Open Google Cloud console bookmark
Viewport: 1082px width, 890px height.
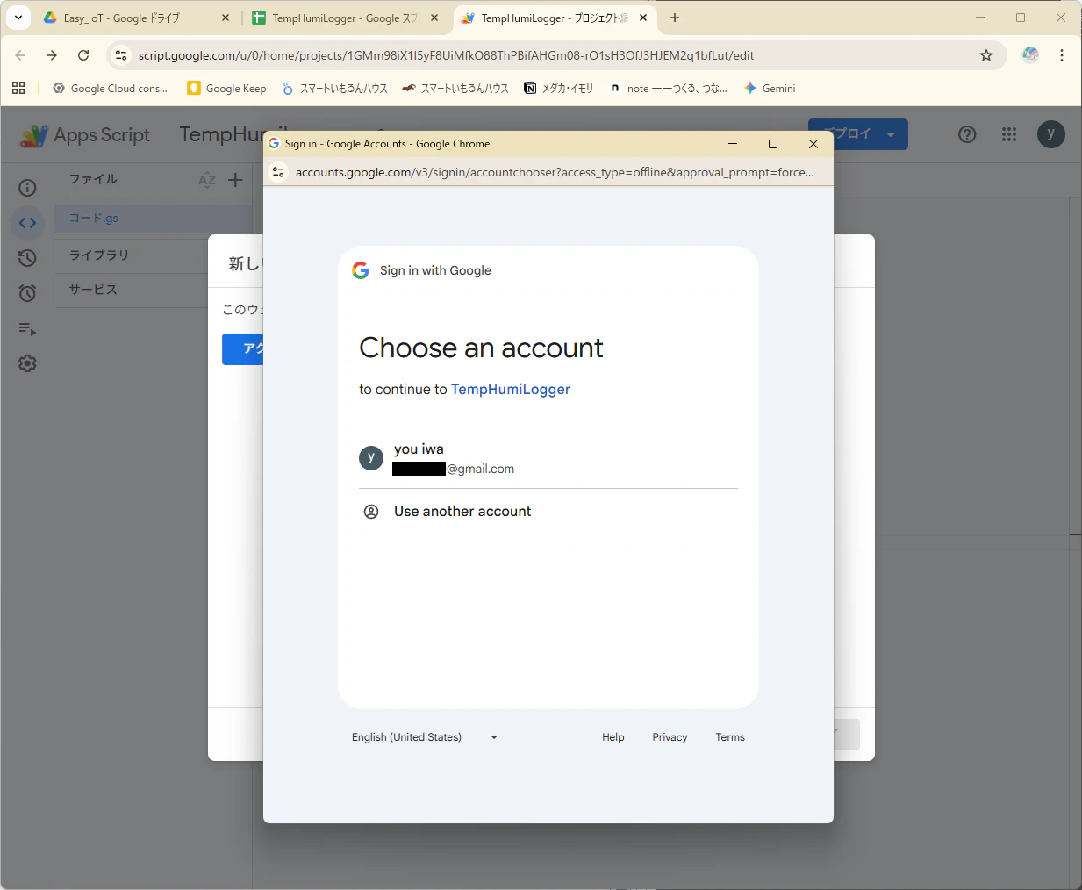pos(111,88)
